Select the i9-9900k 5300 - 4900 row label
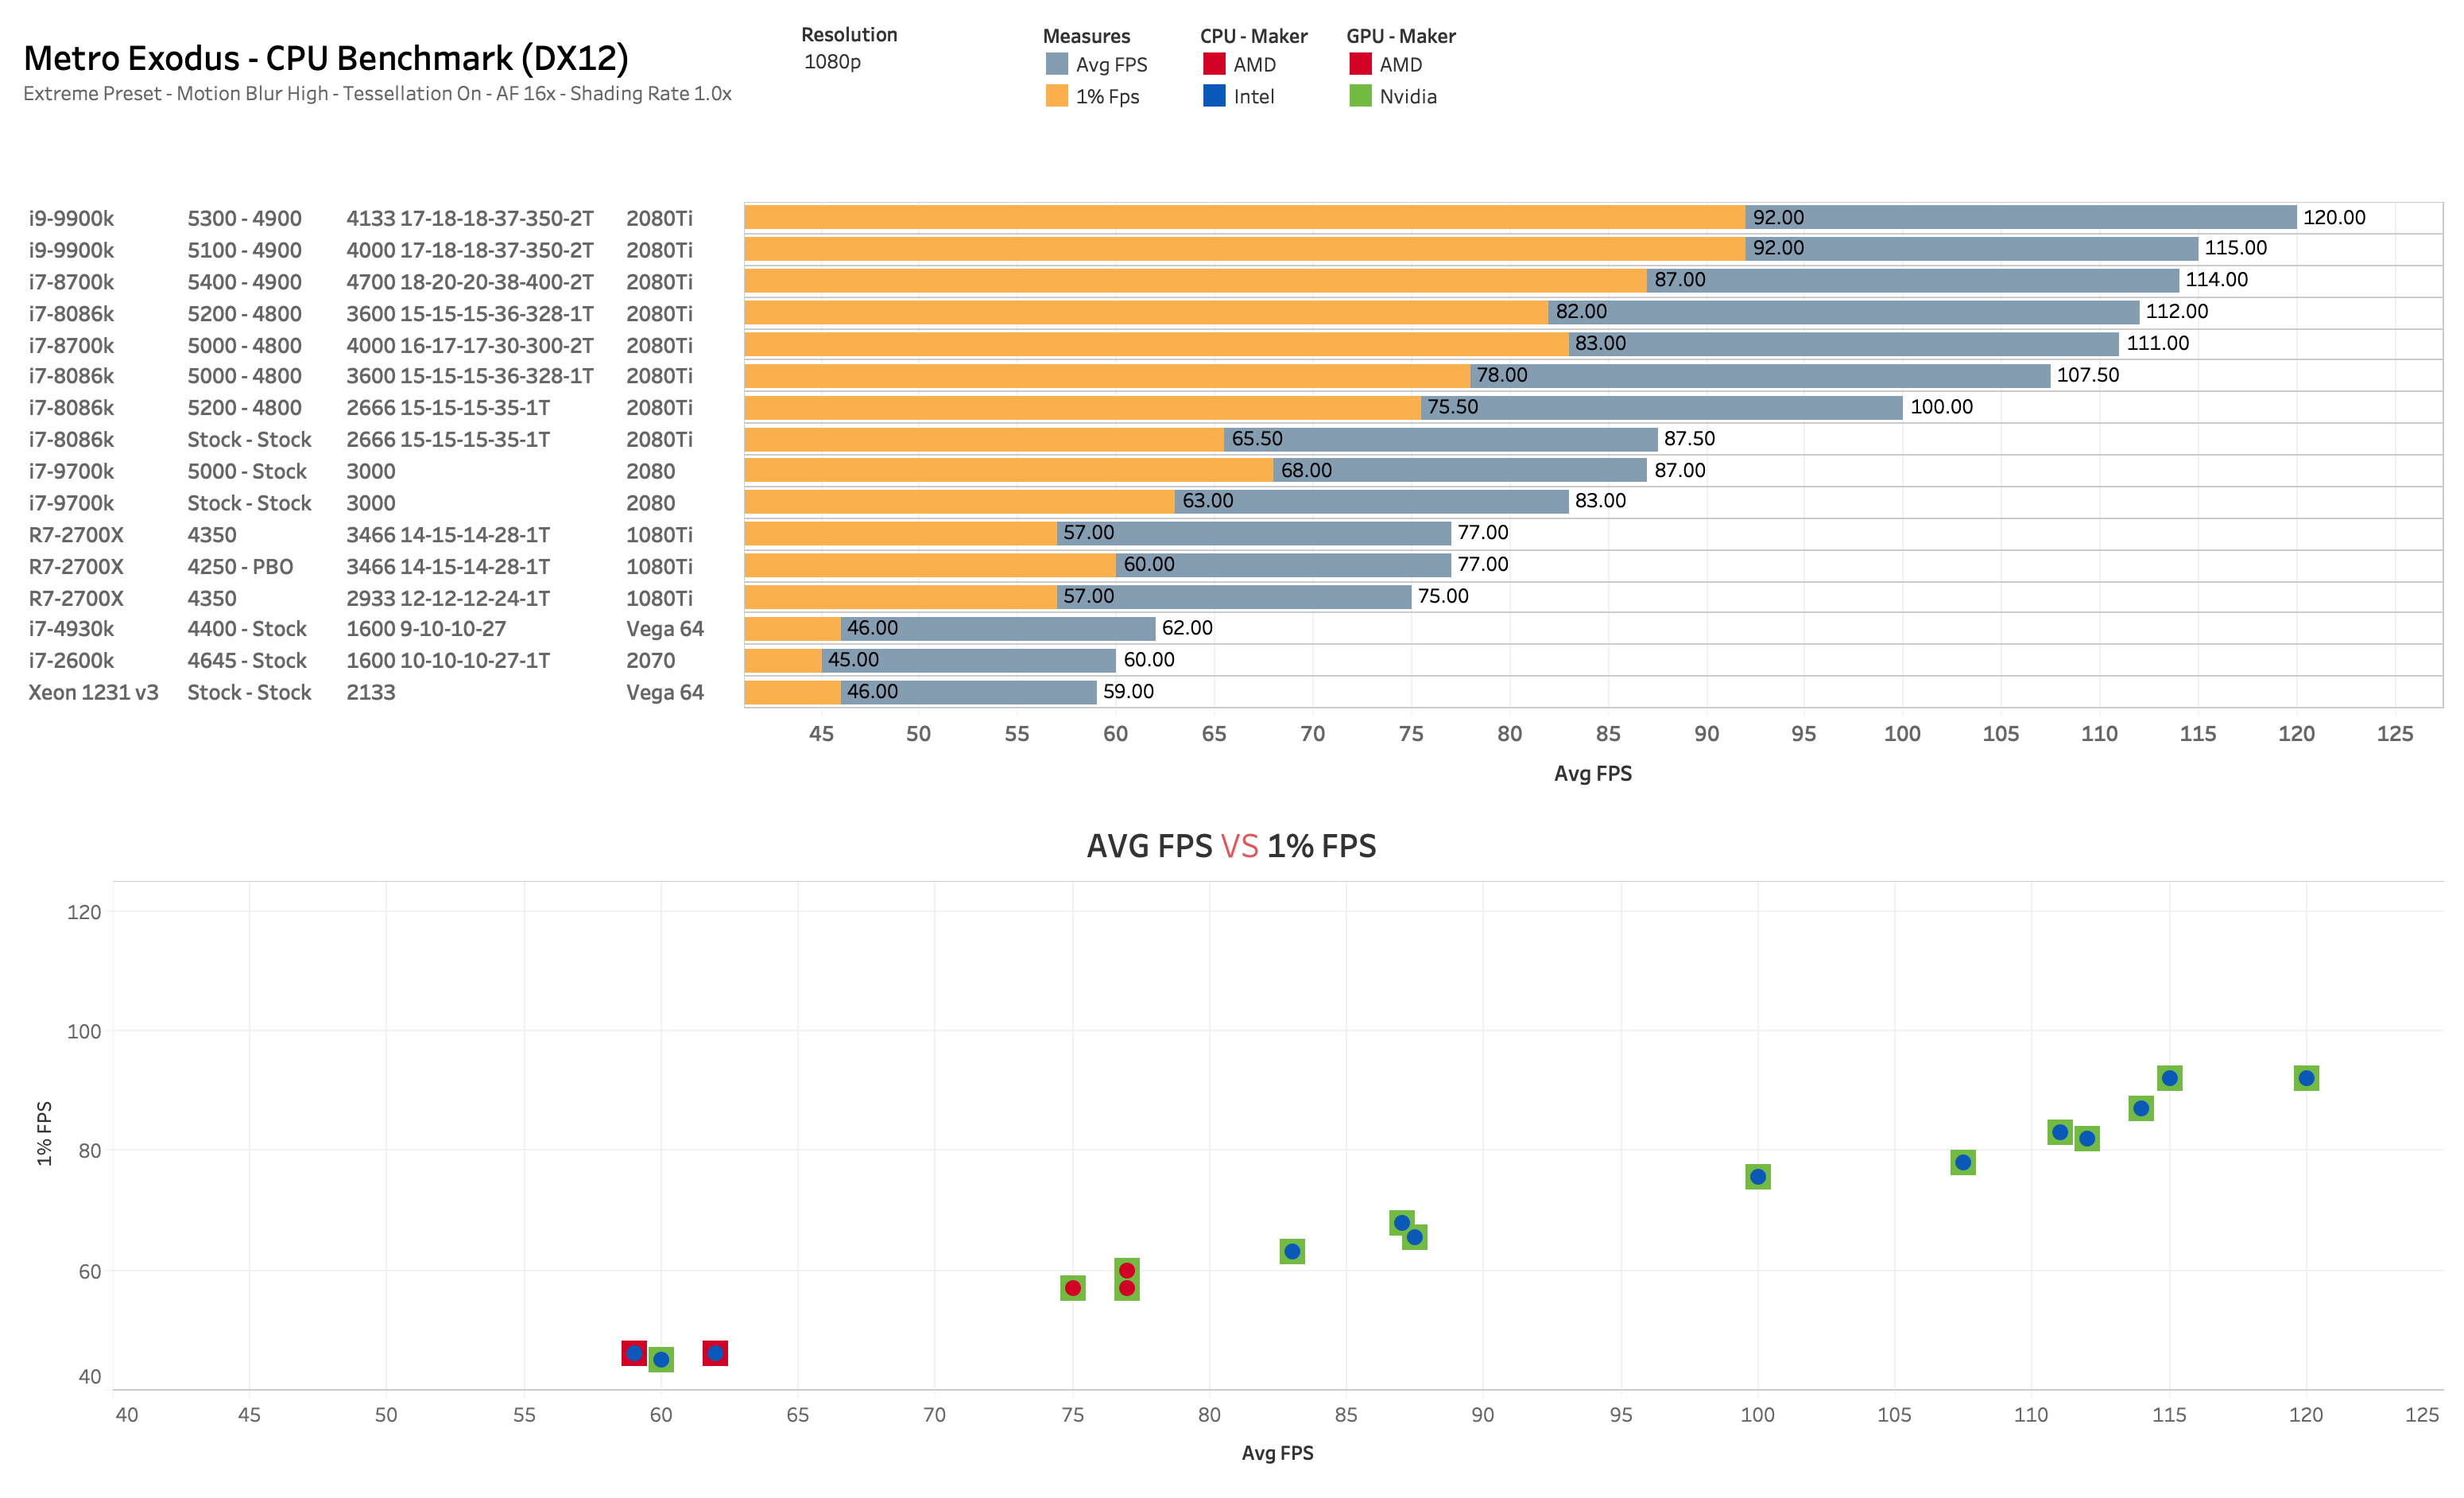 click(x=71, y=218)
